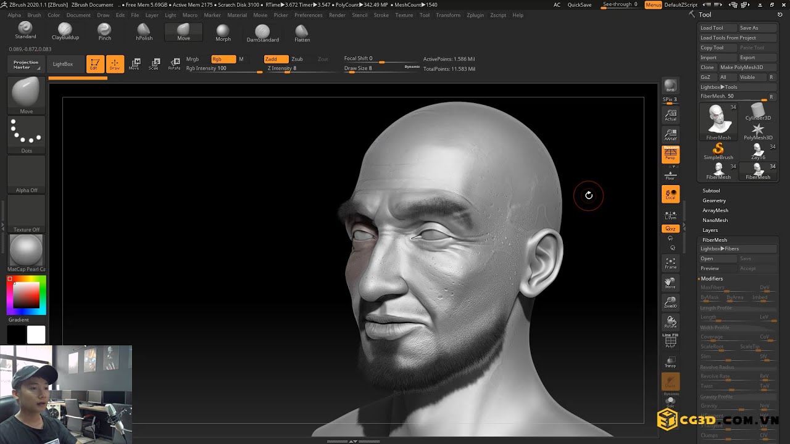Toggle the XYZ rotation mode
790x444 pixels.
(670, 229)
